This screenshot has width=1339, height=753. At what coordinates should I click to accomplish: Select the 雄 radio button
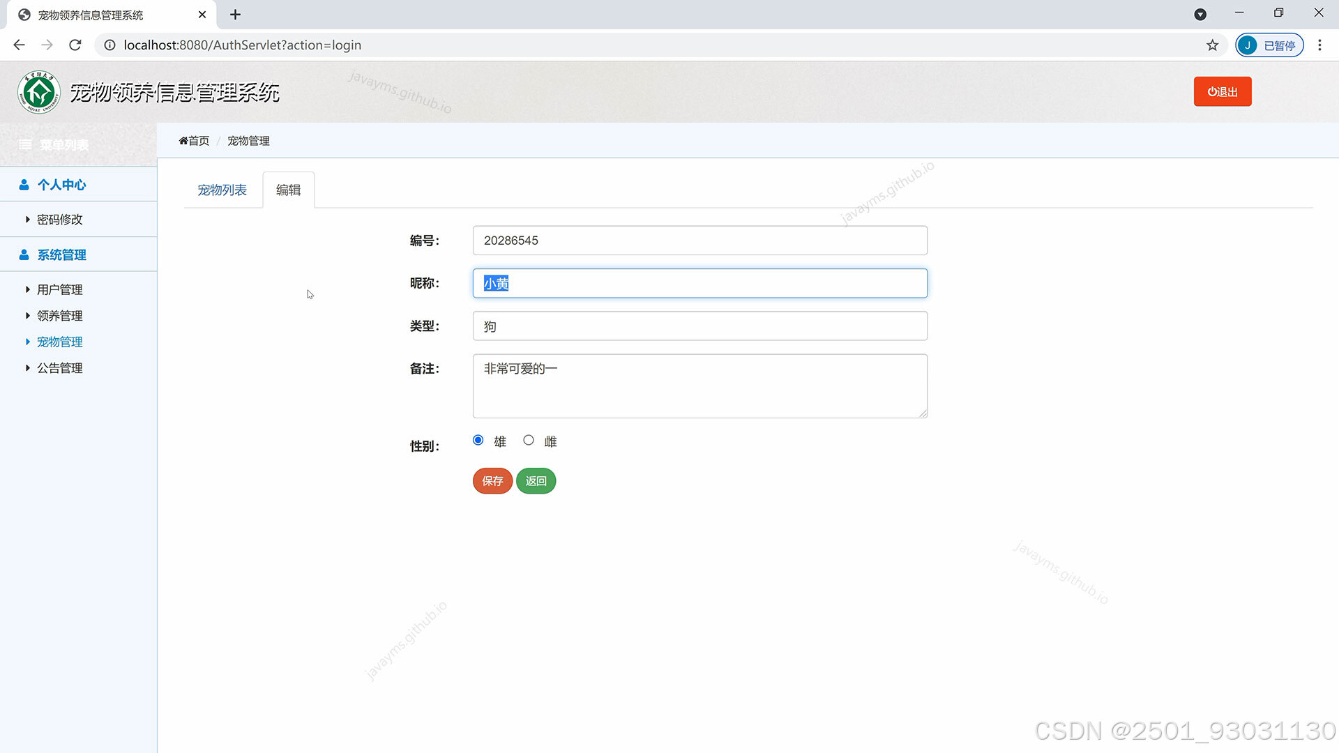tap(478, 440)
